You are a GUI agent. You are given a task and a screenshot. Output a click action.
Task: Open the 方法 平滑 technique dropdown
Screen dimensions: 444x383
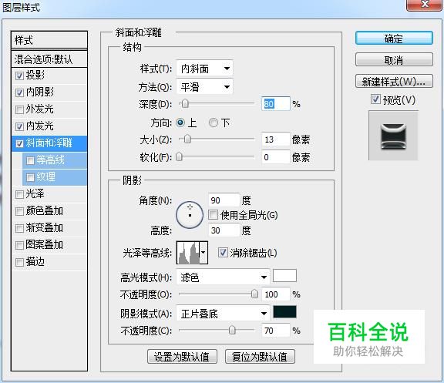pos(204,86)
